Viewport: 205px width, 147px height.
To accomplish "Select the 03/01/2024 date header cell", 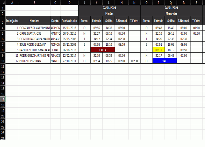I will click(109, 8).
